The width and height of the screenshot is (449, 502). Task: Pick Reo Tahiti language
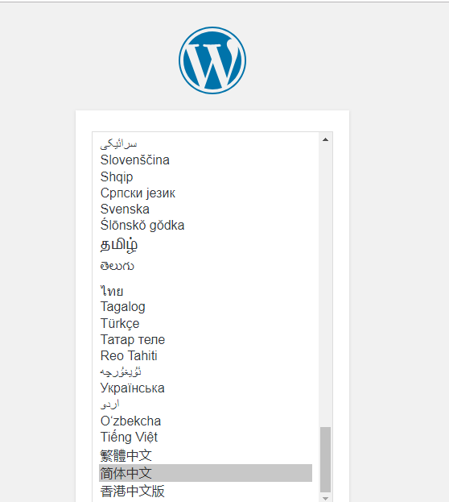(x=205, y=355)
